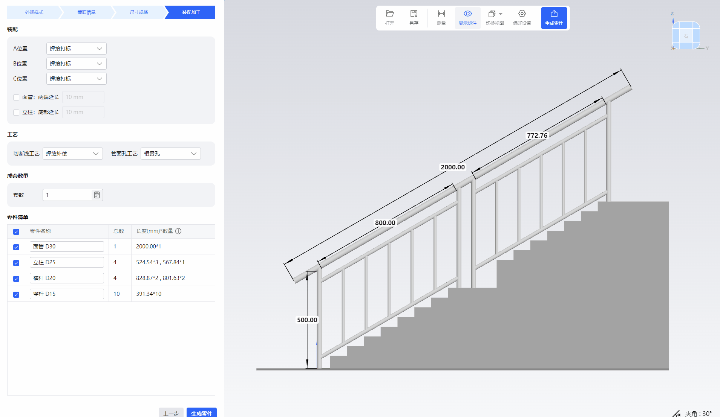Click the 500.00 height dimension label
The height and width of the screenshot is (417, 720).
click(307, 320)
